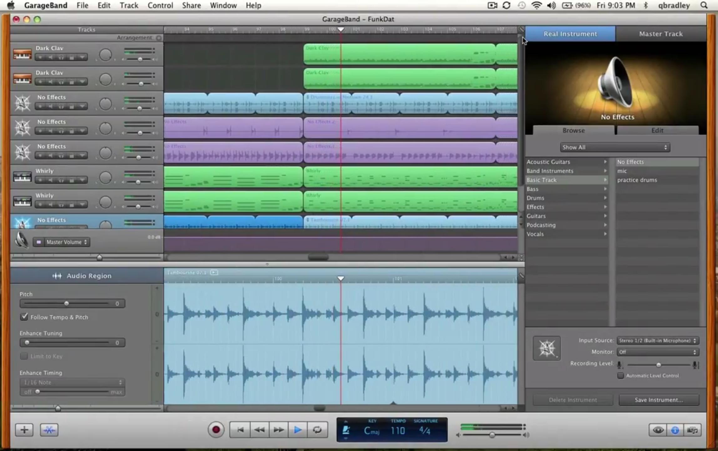
Task: Click the Rewind transport button
Action: (x=259, y=430)
